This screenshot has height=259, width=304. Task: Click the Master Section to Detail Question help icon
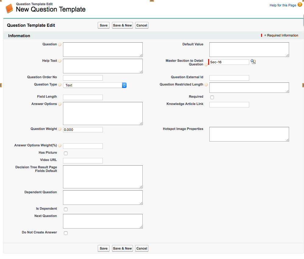pos(206,65)
